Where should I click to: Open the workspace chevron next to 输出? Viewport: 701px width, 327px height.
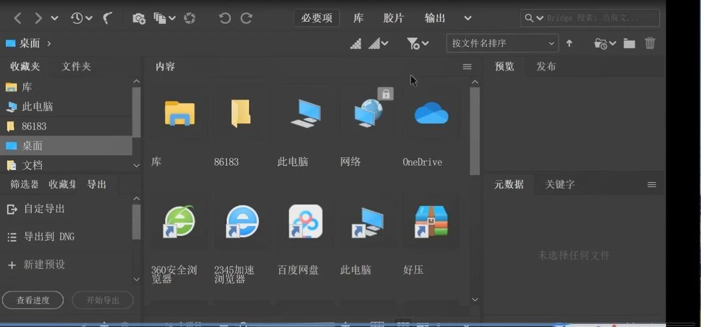click(468, 18)
